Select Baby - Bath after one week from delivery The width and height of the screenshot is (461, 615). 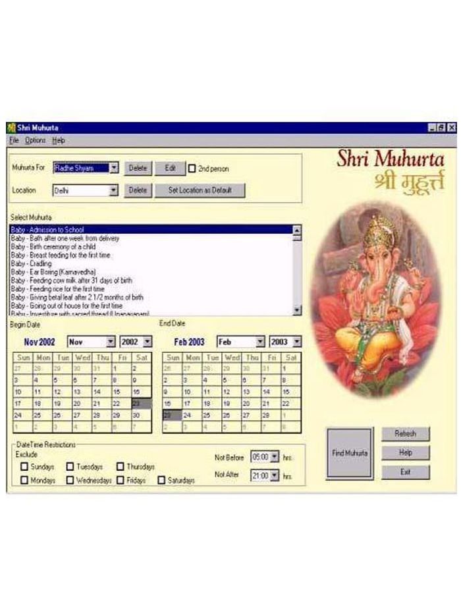[151, 238]
